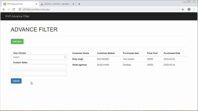Focus the second Custom Sales input field
Image resolution: width=198 pixels, height=111 pixels.
39,73
